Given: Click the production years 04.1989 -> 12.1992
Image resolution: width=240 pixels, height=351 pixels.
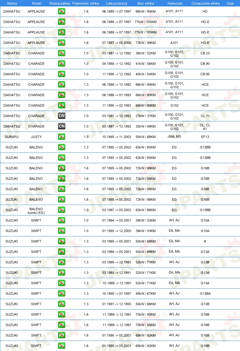Looking at the screenshot, I should [x=117, y=64].
